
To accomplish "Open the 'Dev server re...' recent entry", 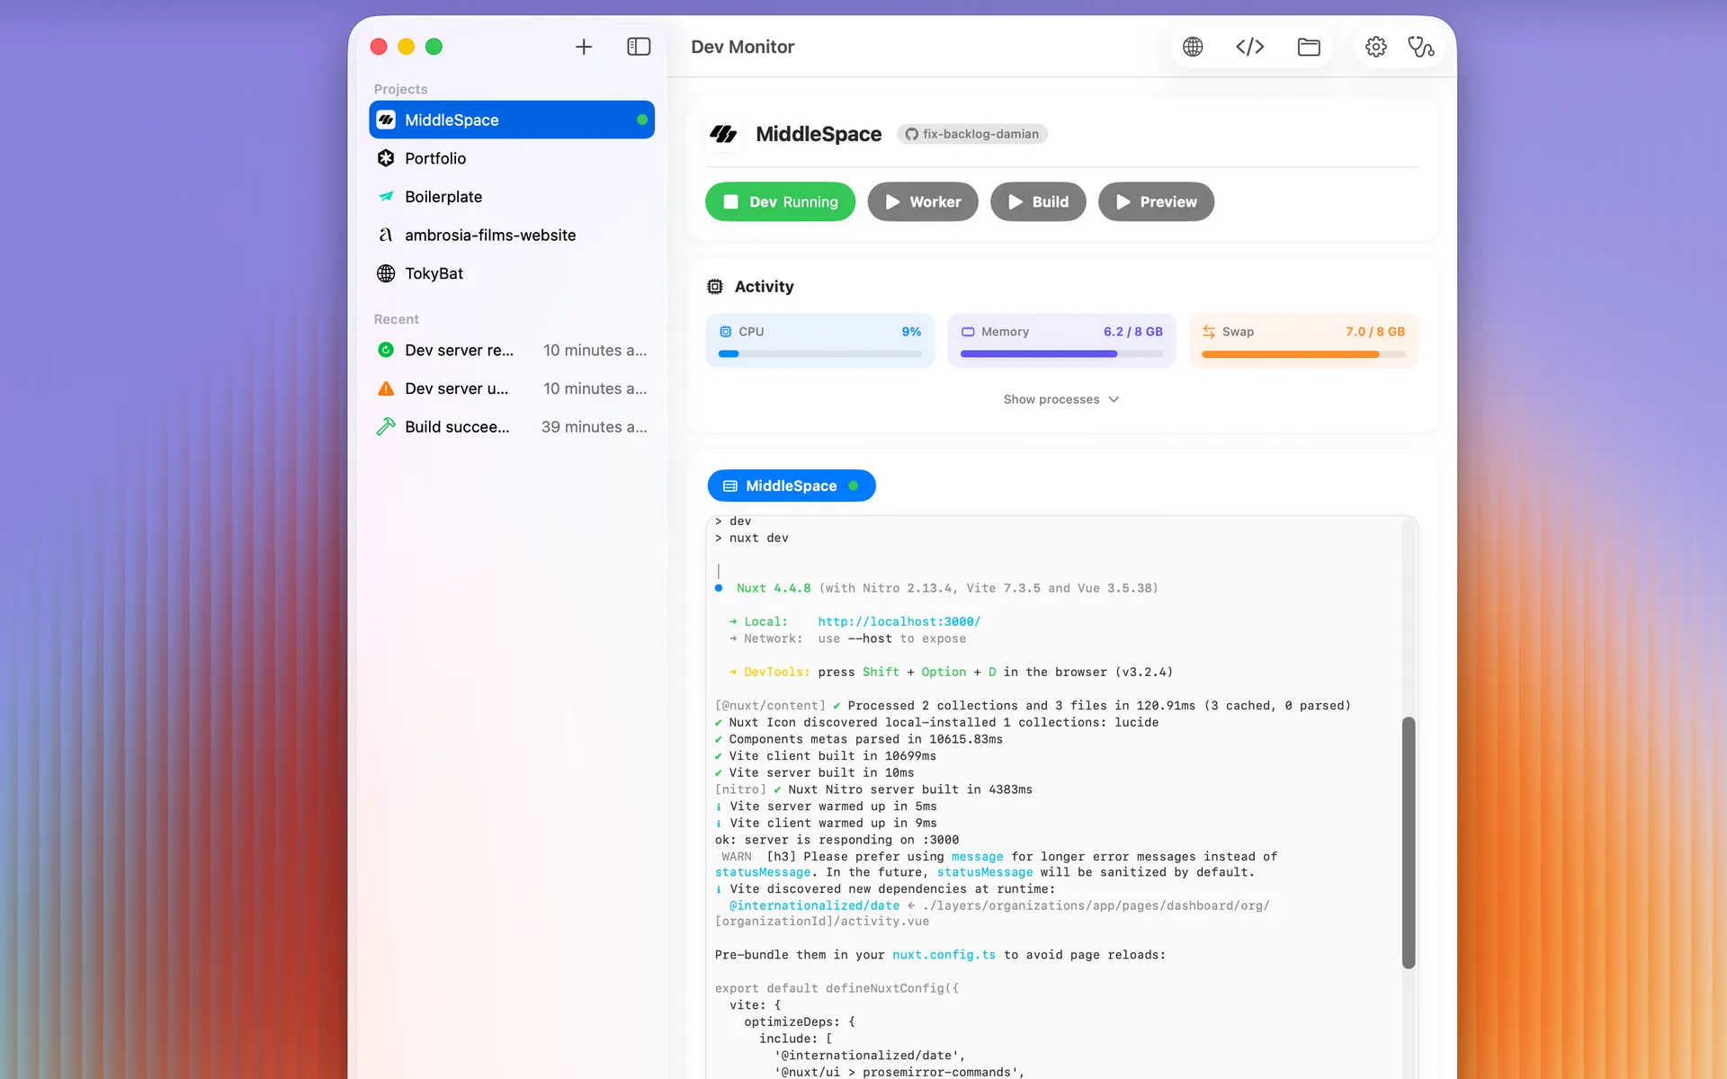I will [512, 350].
